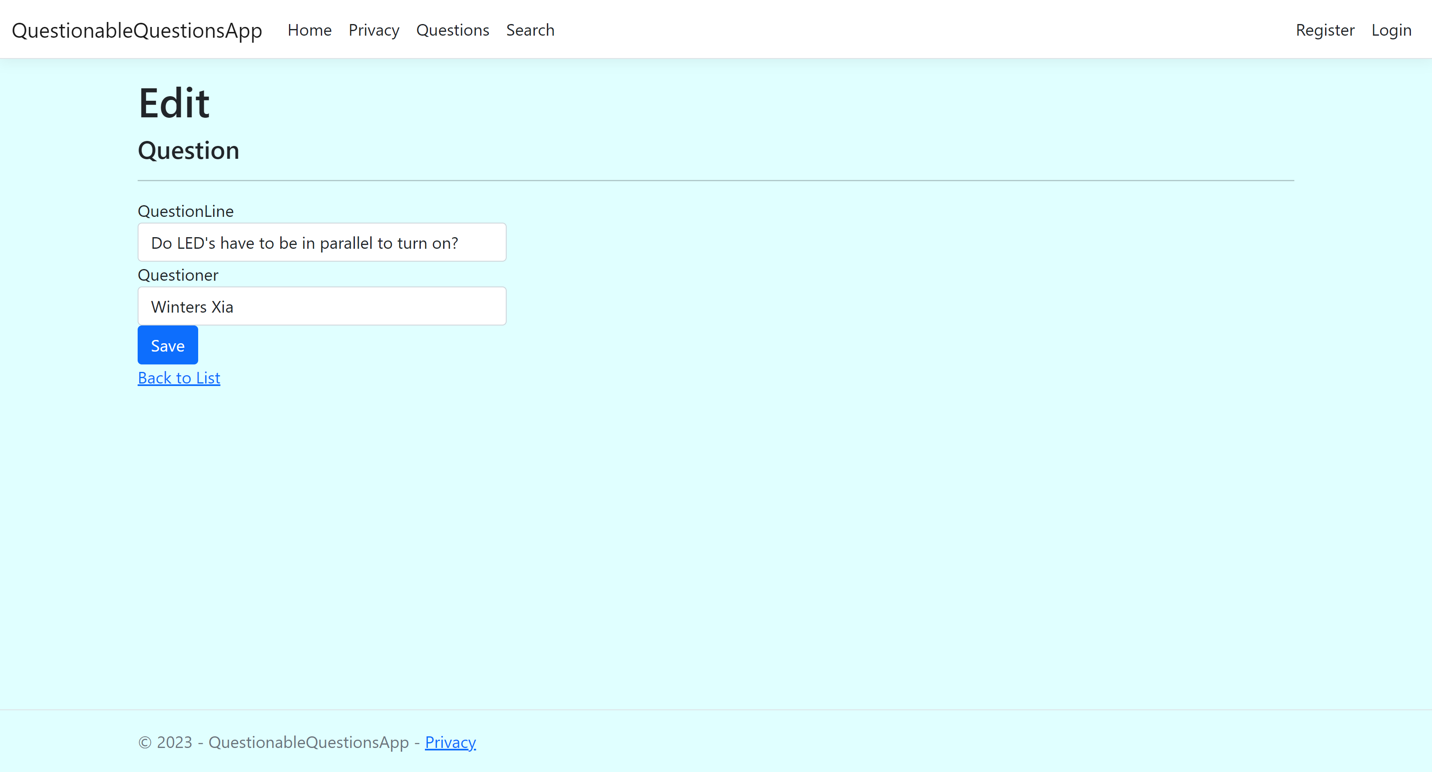Click the QuestionLine field label
This screenshot has height=772, width=1432.
(185, 211)
